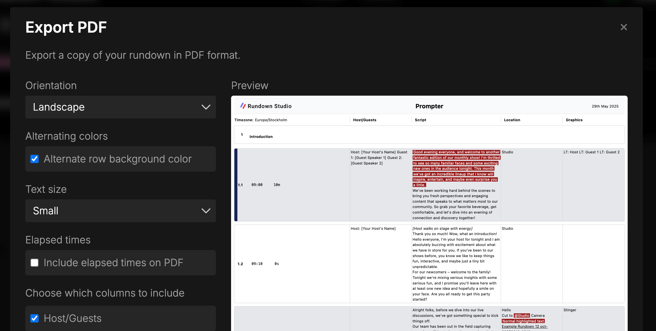This screenshot has height=331, width=656.
Task: Click 'Host: [Your Host's Name]' cell in row 1.2
Action: (373, 229)
